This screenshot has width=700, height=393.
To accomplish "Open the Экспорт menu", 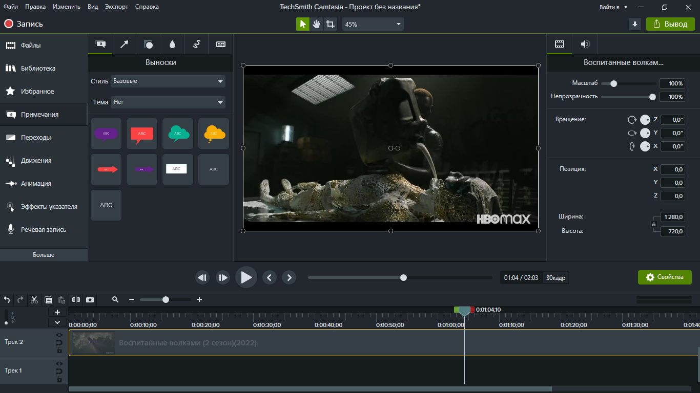I will (x=116, y=7).
